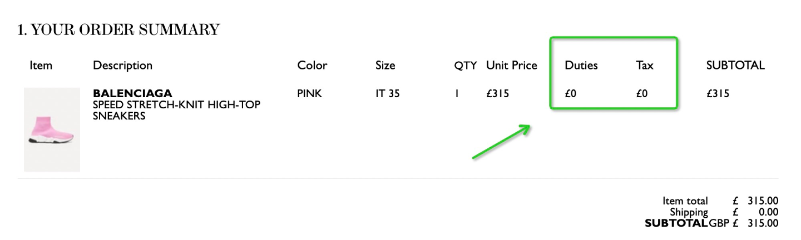Click the QTY column header

click(x=465, y=66)
